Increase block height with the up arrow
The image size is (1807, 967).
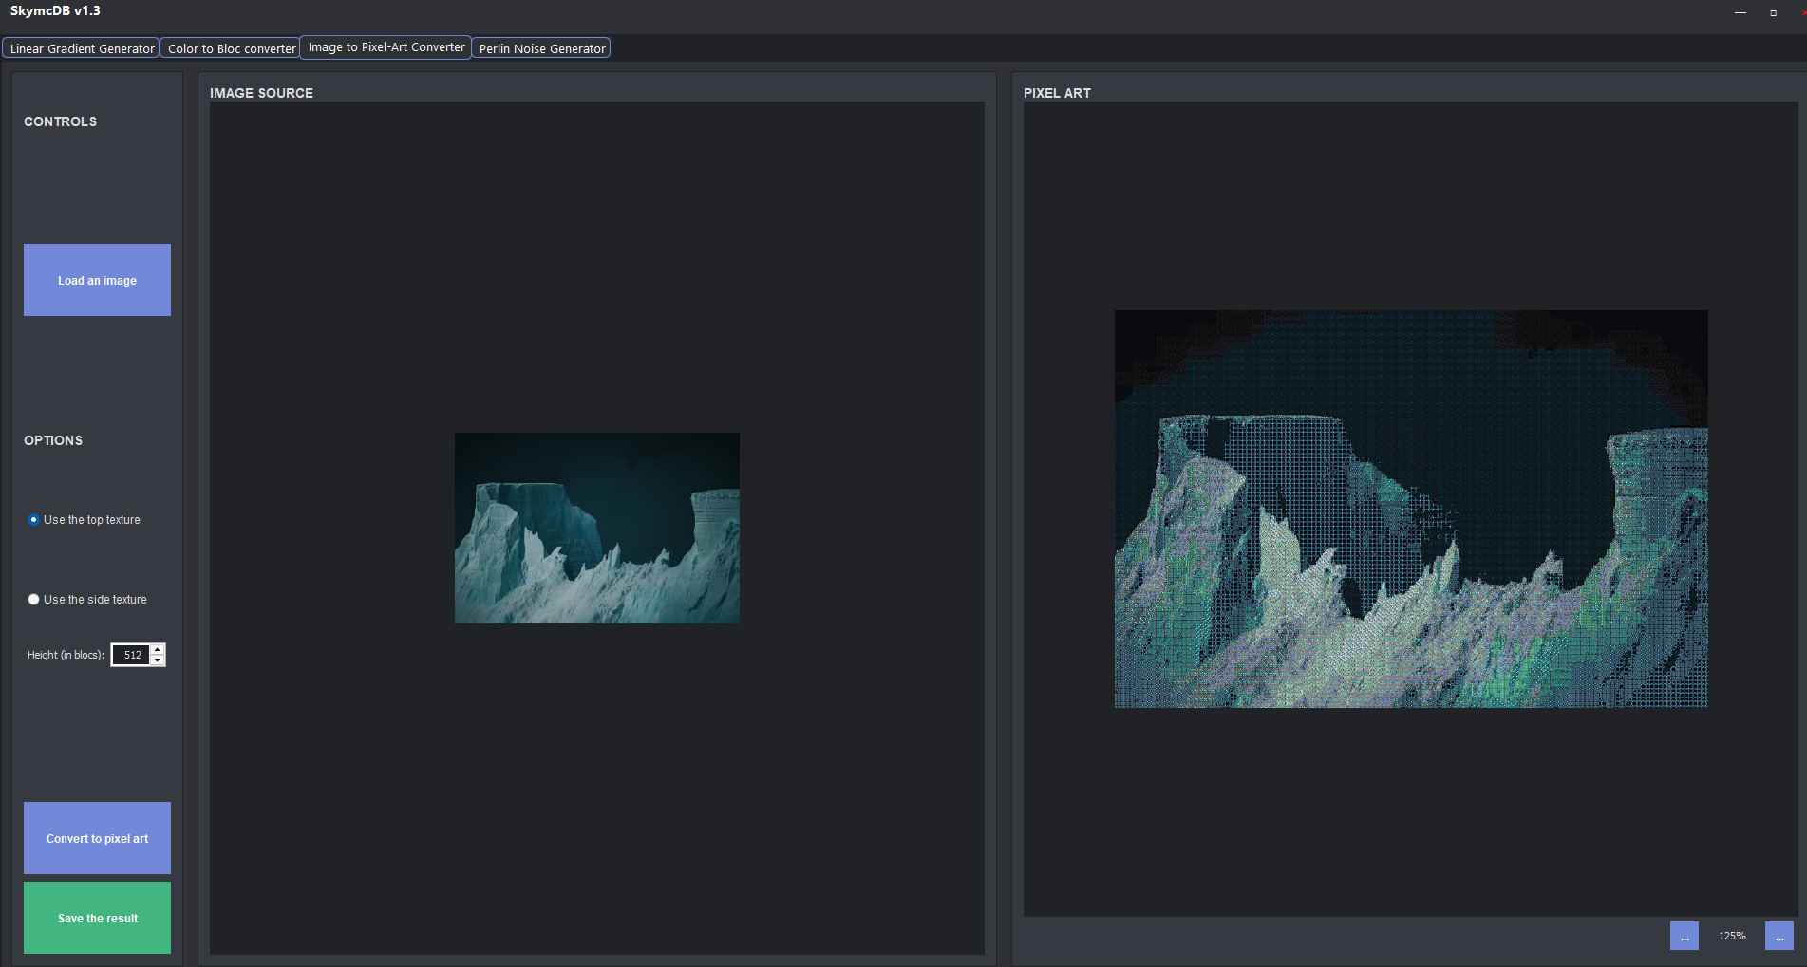tap(158, 649)
